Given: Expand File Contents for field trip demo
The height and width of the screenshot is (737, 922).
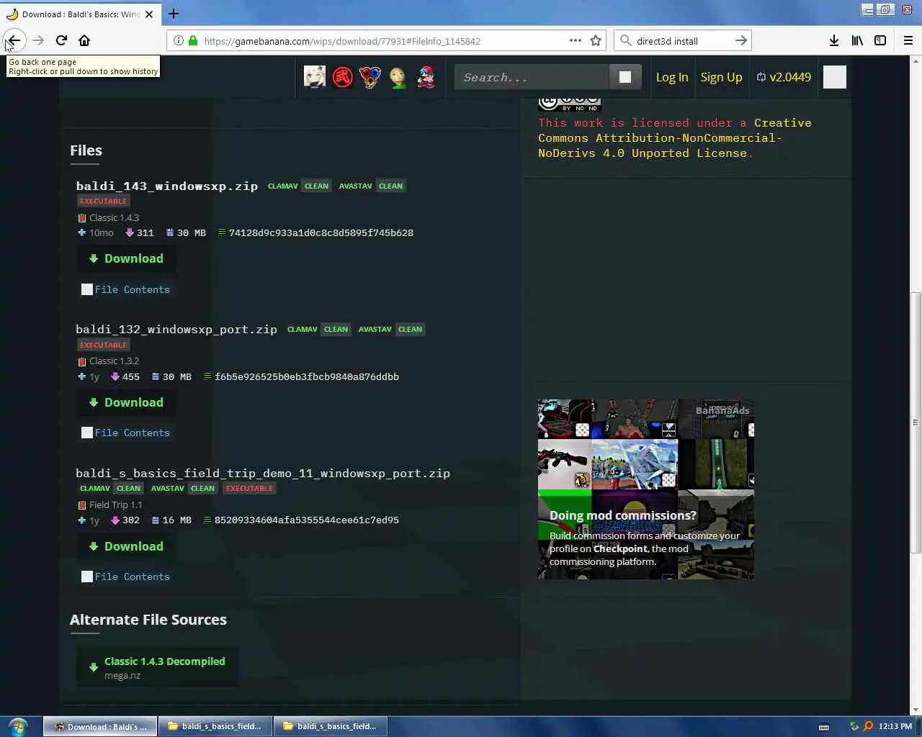Looking at the screenshot, I should coord(126,577).
